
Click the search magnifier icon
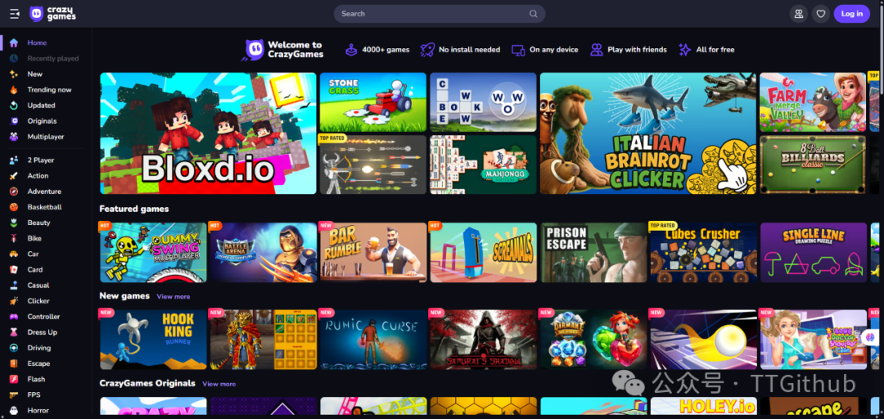(x=534, y=14)
